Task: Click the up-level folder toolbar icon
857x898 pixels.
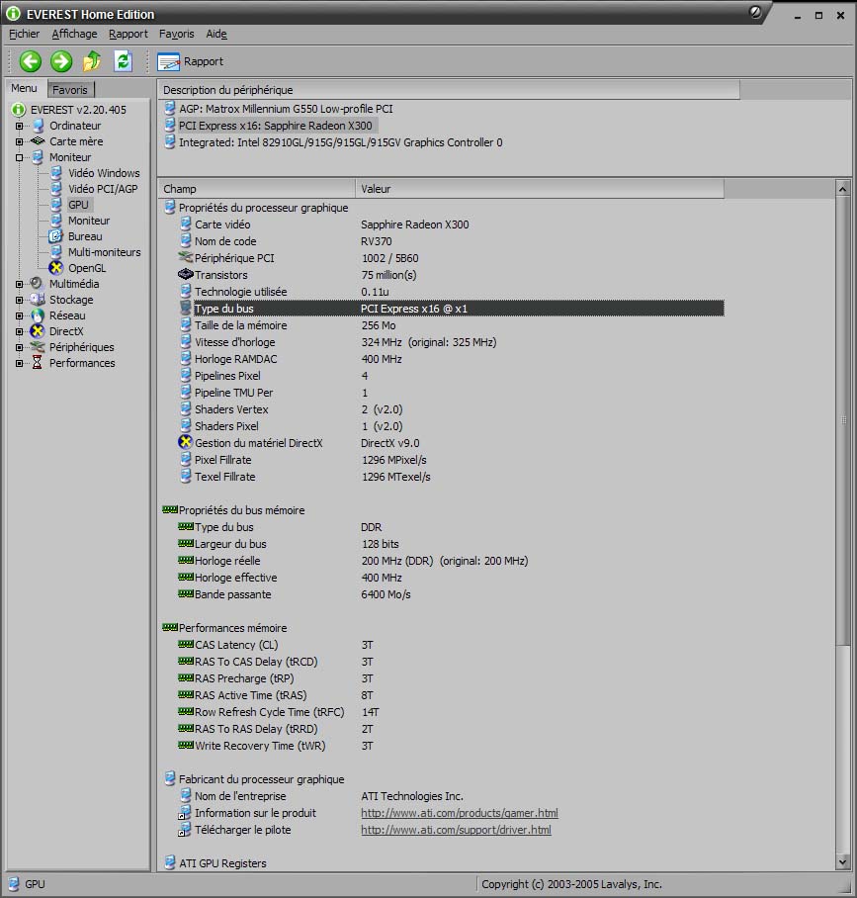Action: pyautogui.click(x=92, y=61)
